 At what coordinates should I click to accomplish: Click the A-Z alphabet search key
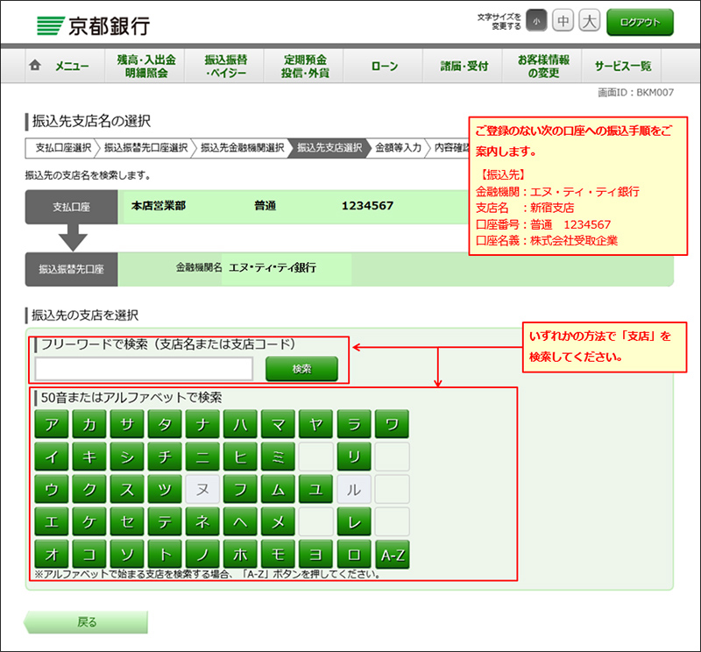click(x=392, y=555)
